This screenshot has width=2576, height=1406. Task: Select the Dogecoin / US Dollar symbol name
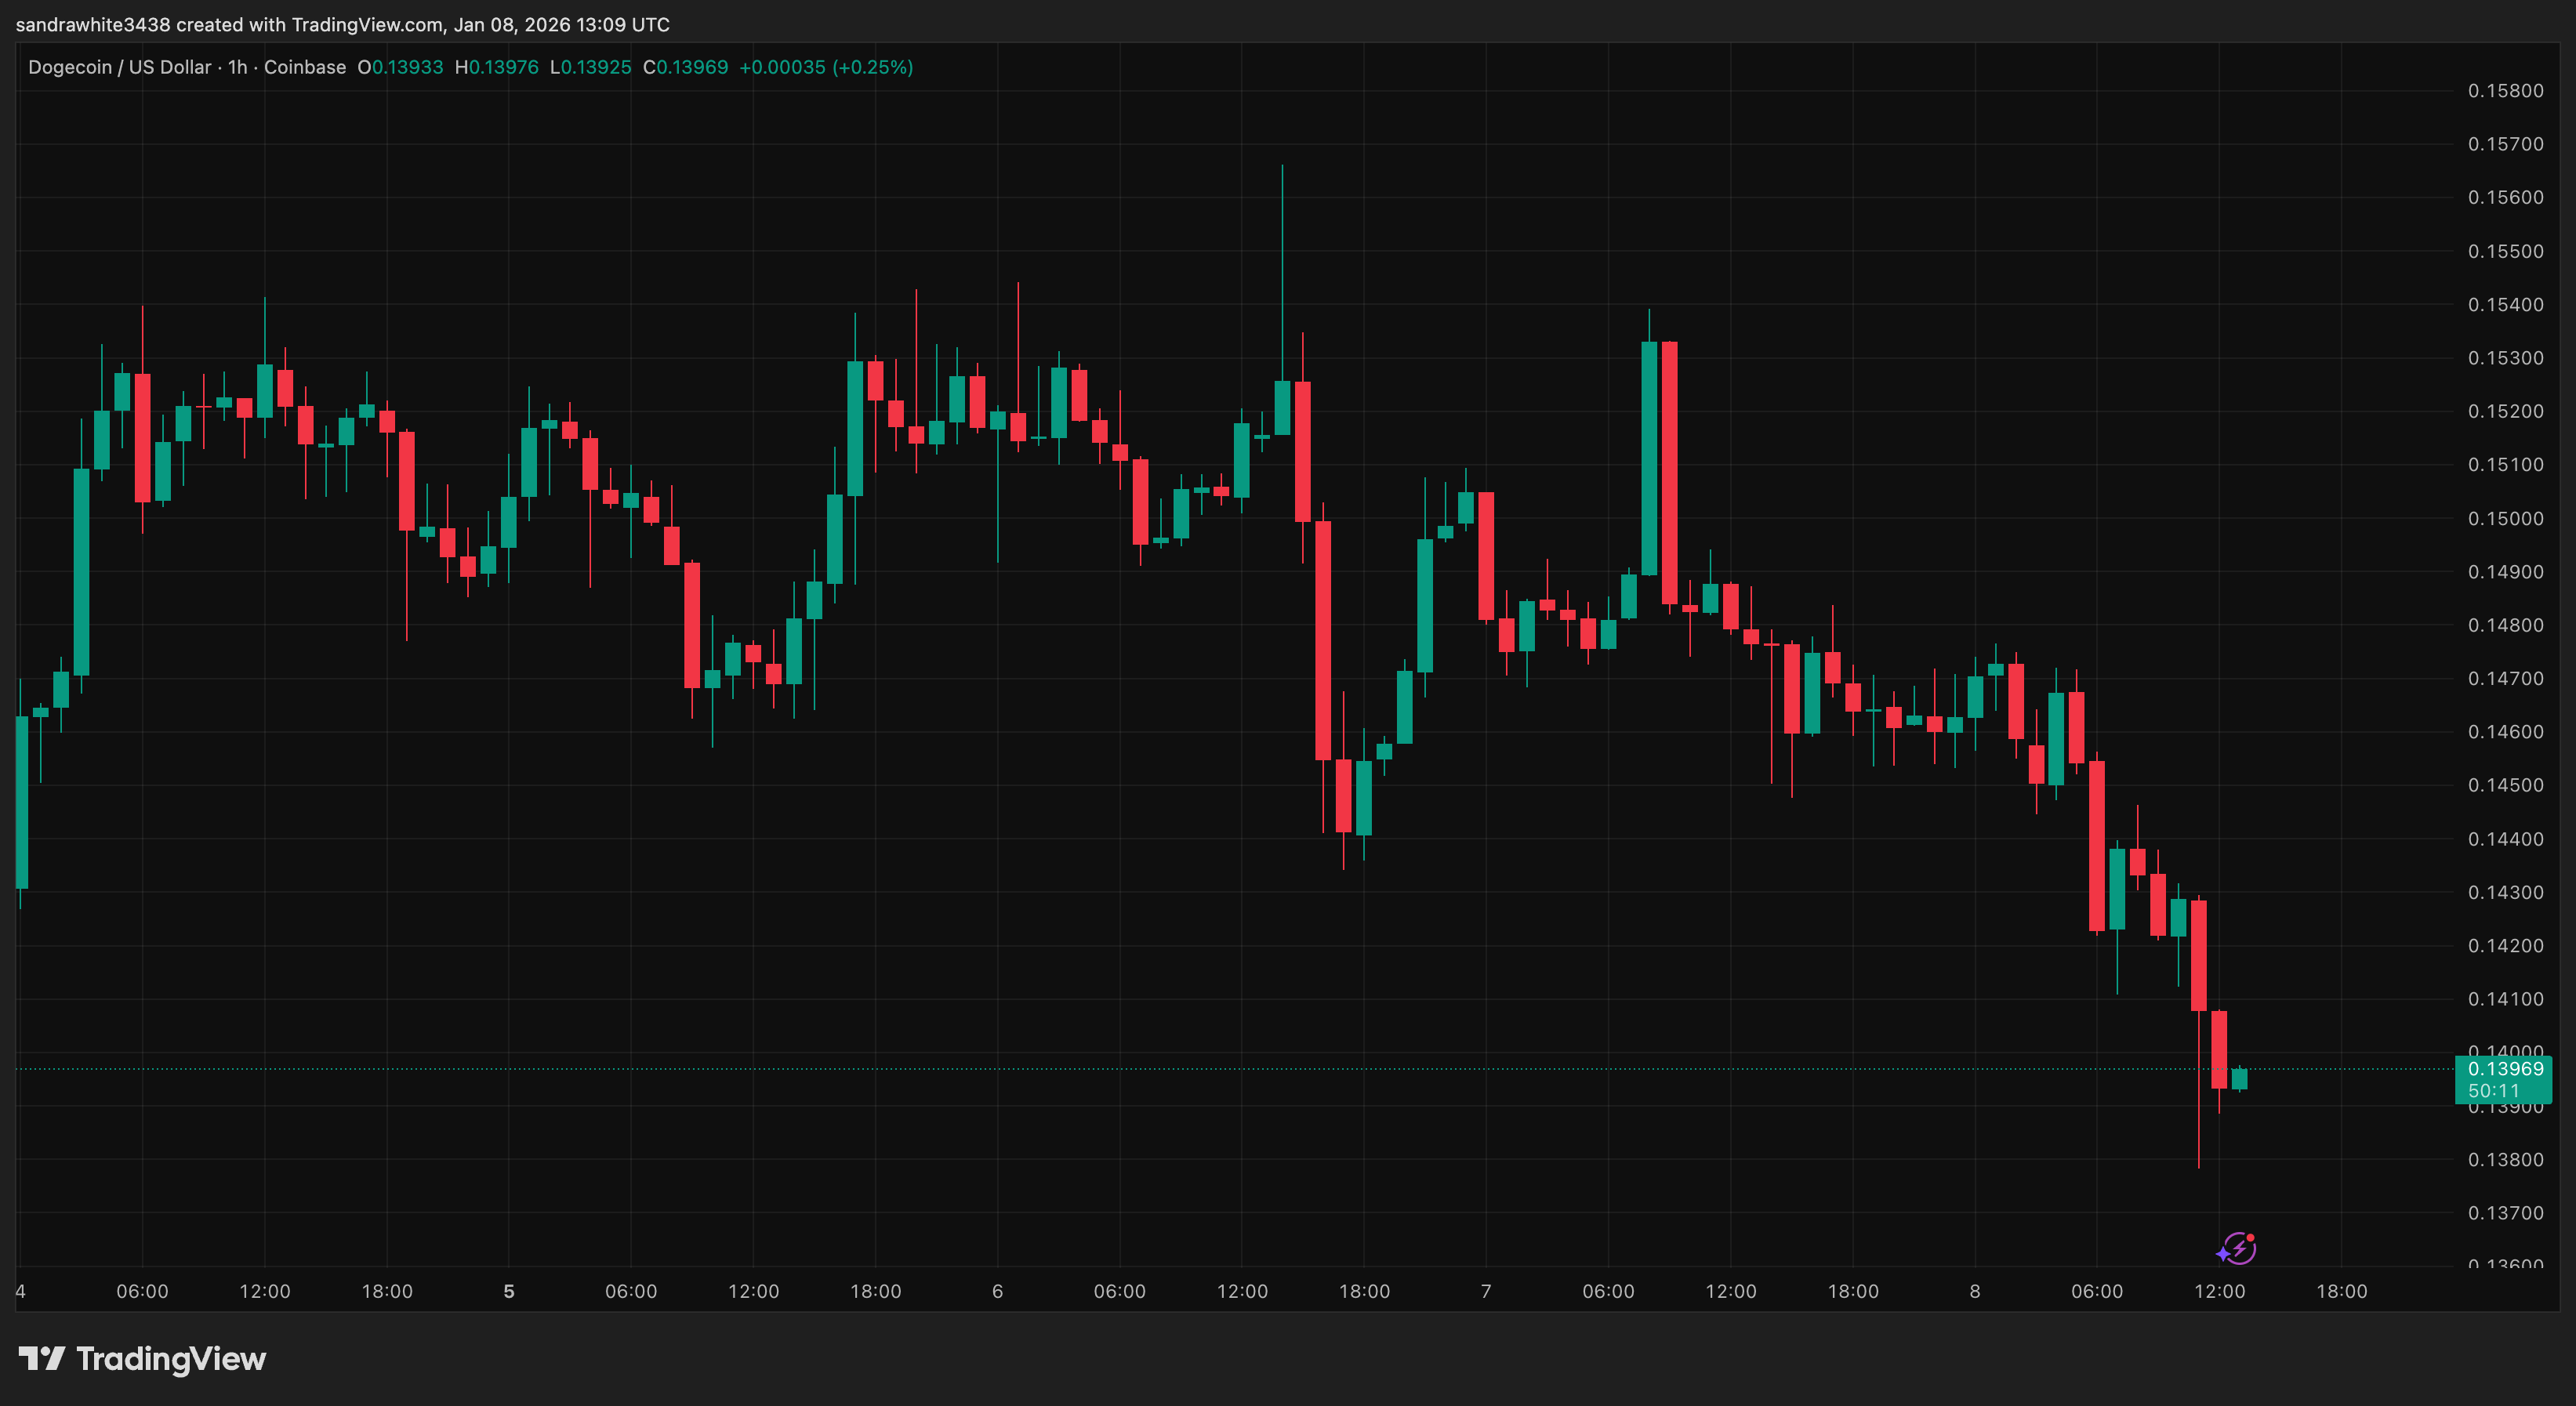[121, 67]
